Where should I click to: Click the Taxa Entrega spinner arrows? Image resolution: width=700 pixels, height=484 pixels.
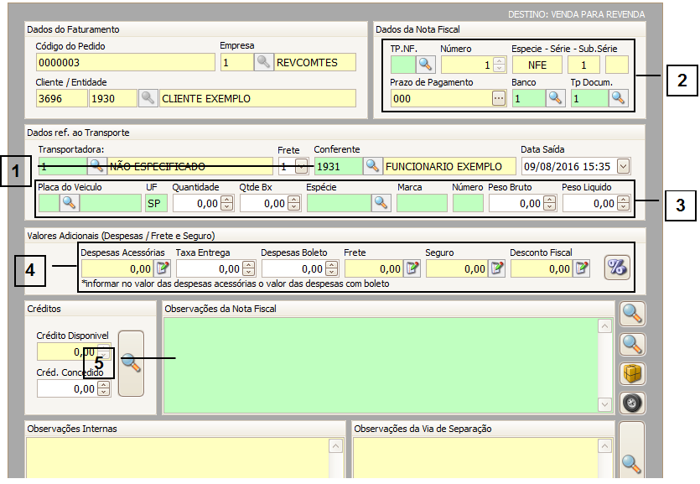[249, 268]
